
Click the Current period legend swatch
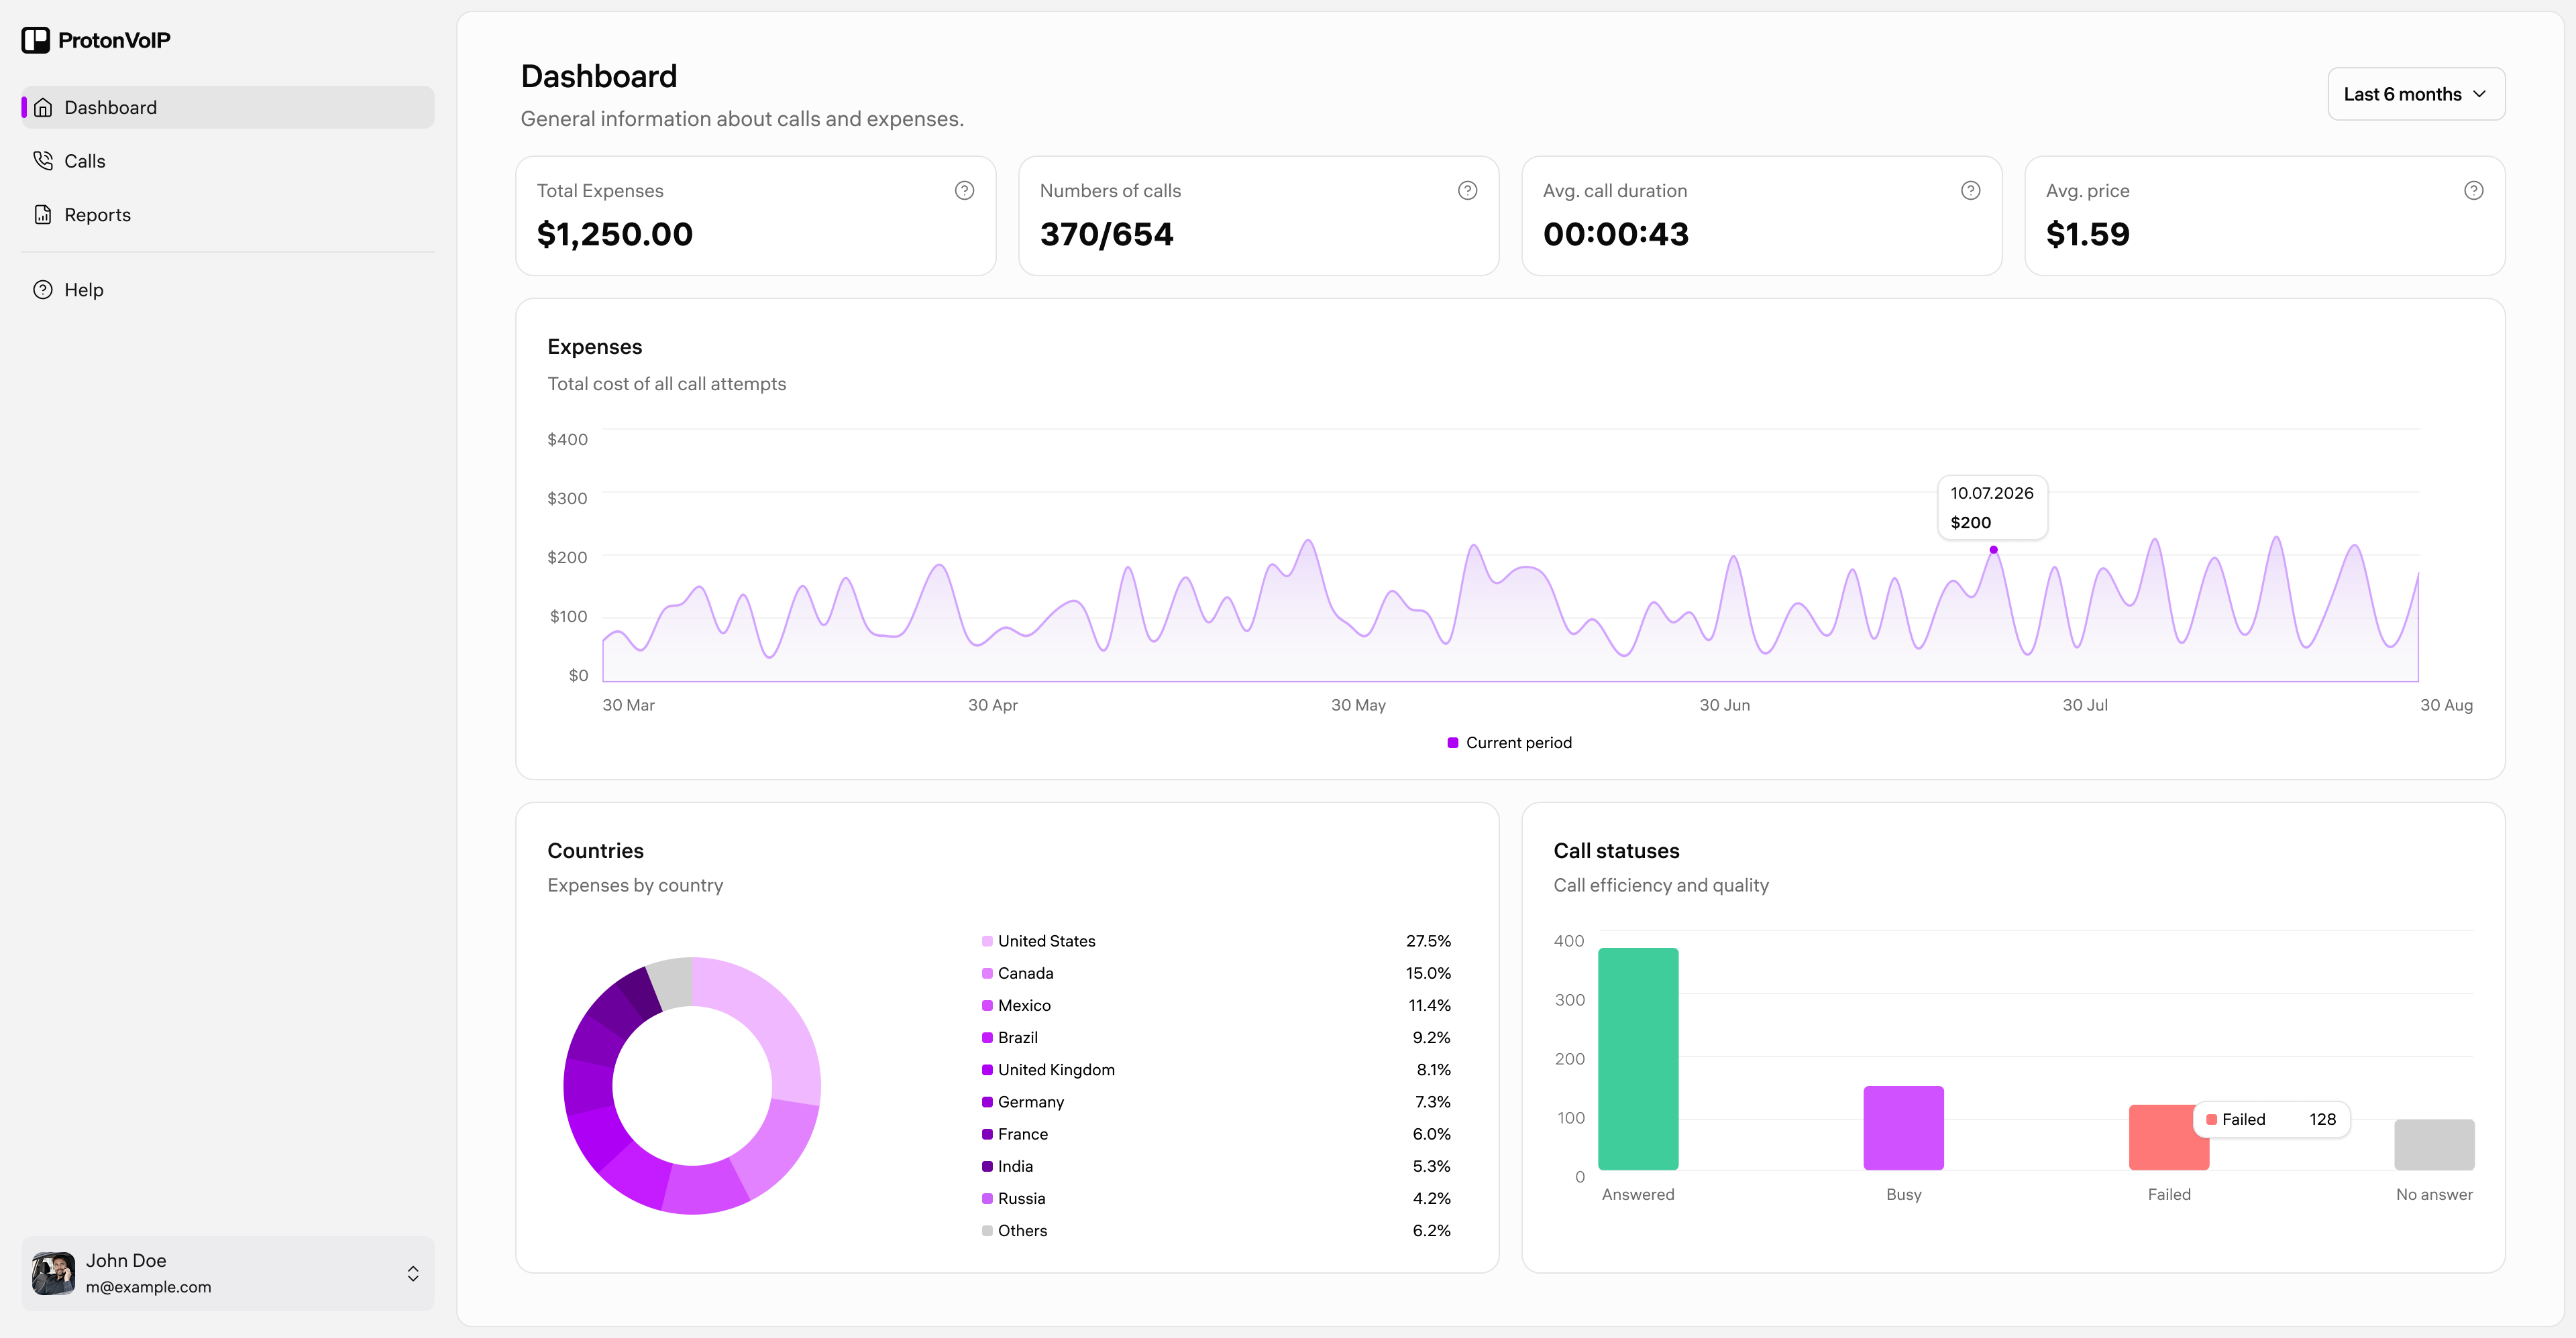[1452, 743]
